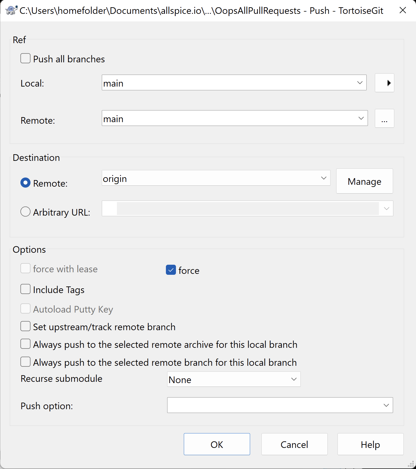416x469 pixels.
Task: Enable Set upstream/track remote branch
Action: (x=25, y=326)
